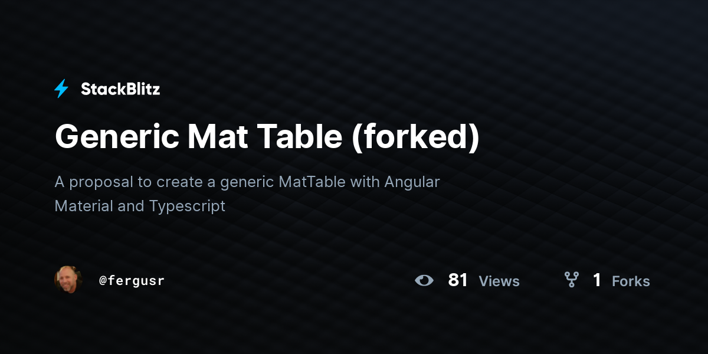Click the word Typescript in description
Screen dimensions: 708x354
(187, 206)
